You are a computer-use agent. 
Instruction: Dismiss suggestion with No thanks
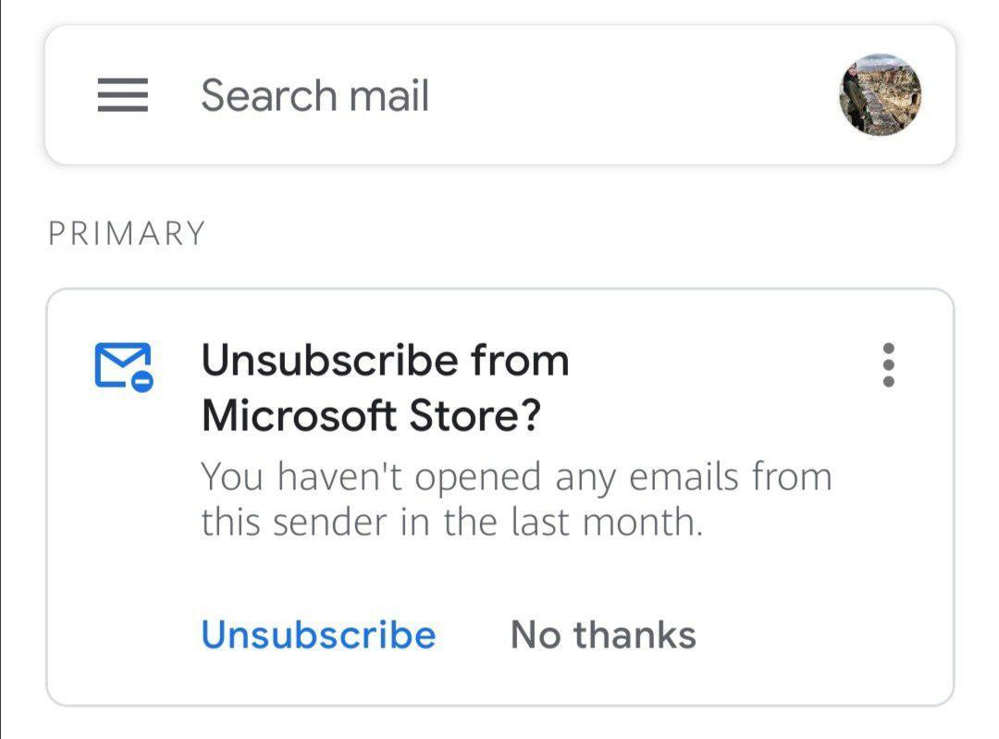(x=603, y=635)
